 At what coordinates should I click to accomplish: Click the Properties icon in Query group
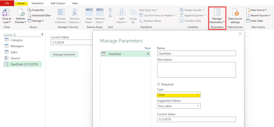[30, 10]
